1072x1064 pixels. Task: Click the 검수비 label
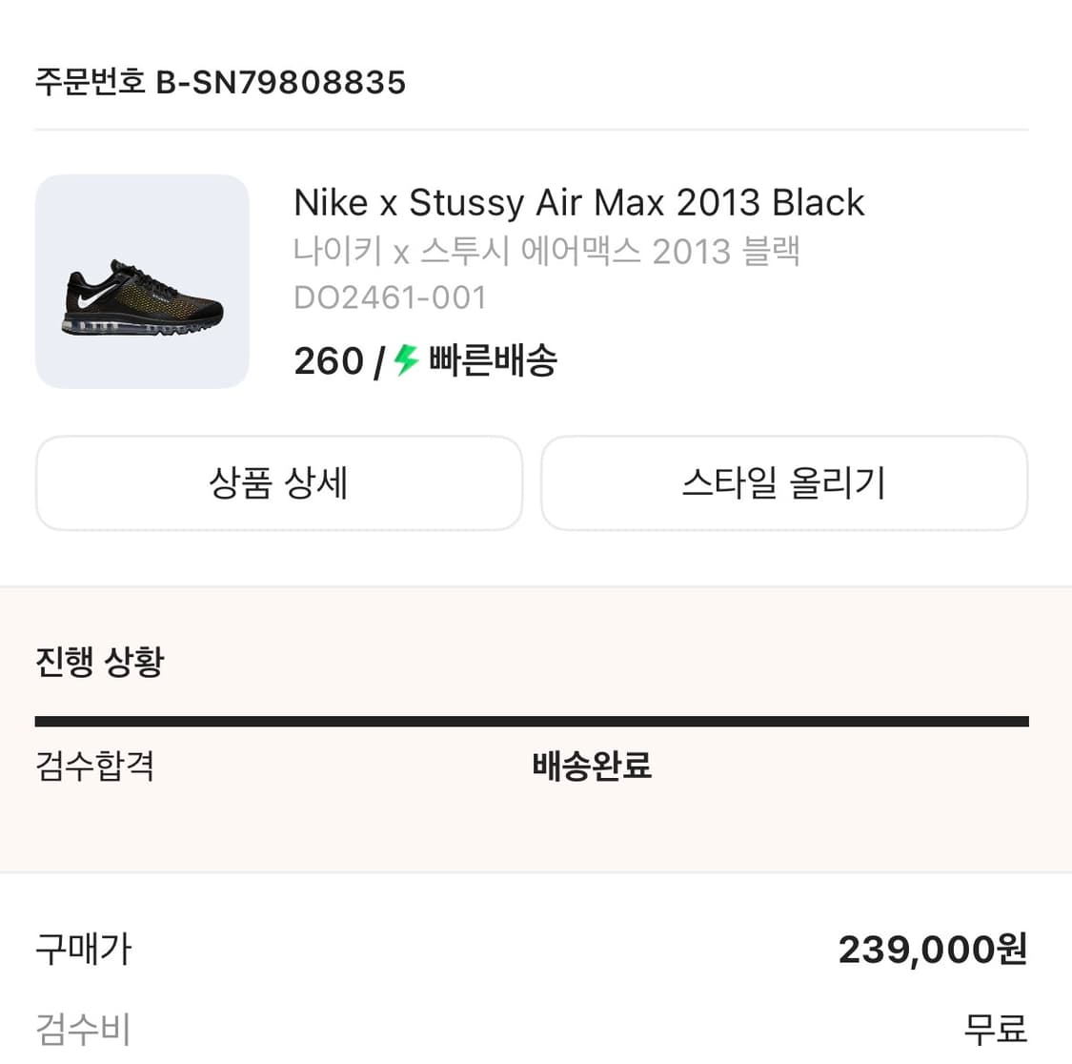(82, 1029)
